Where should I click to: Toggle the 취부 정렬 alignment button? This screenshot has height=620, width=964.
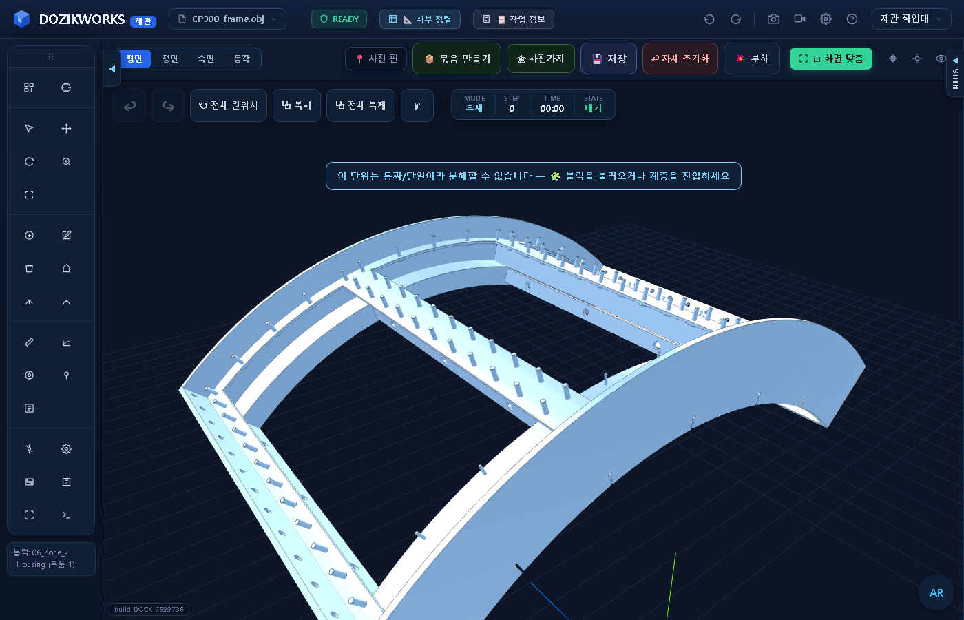click(x=420, y=19)
